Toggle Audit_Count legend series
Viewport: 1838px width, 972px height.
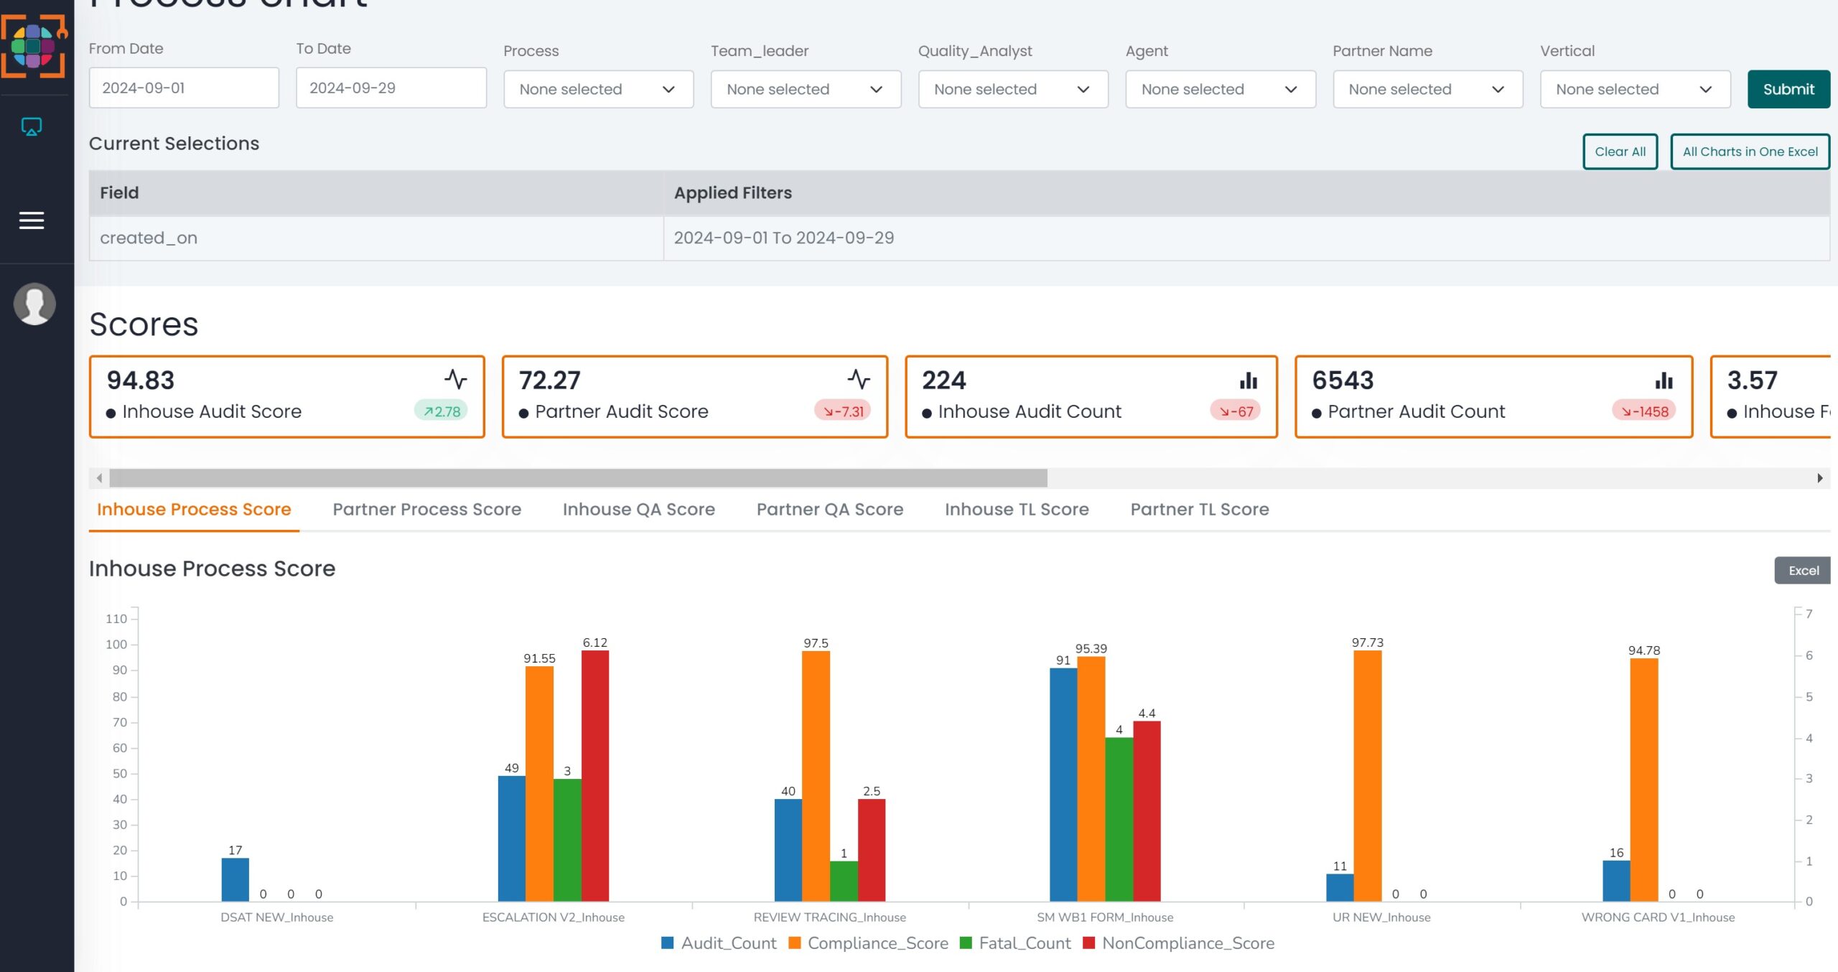719,943
